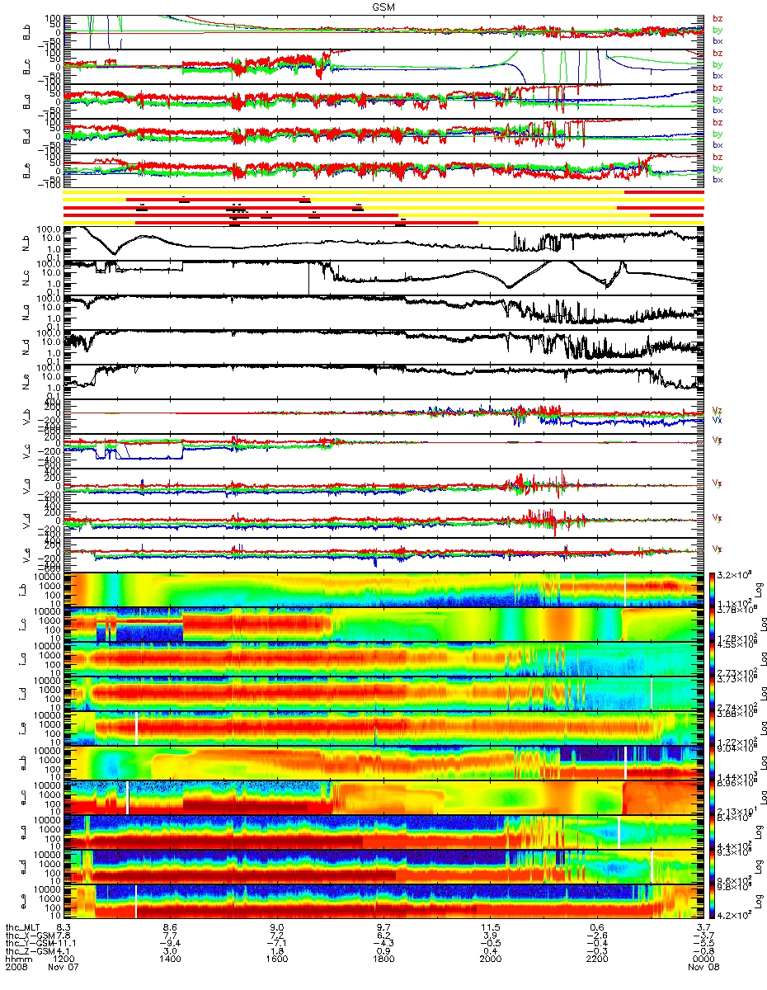This screenshot has width=767, height=990.
Task: Click the i_b spectrogram color bar
Action: [712, 589]
